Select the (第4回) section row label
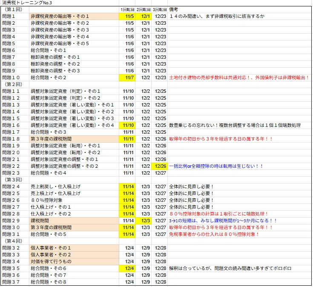 (x=13, y=241)
